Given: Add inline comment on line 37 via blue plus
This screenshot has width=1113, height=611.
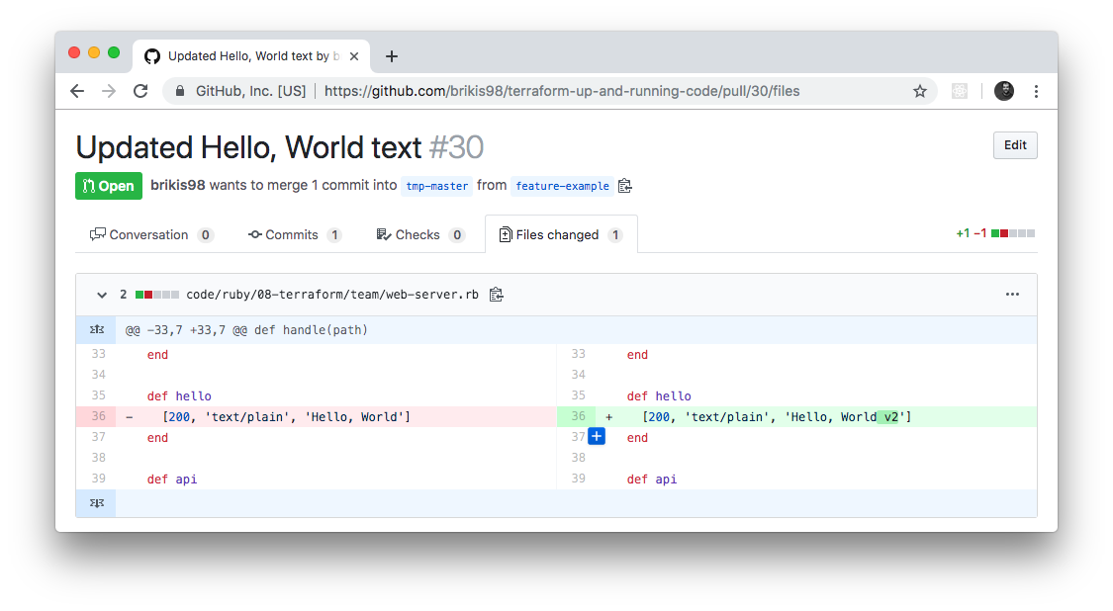Looking at the screenshot, I should click(x=596, y=436).
